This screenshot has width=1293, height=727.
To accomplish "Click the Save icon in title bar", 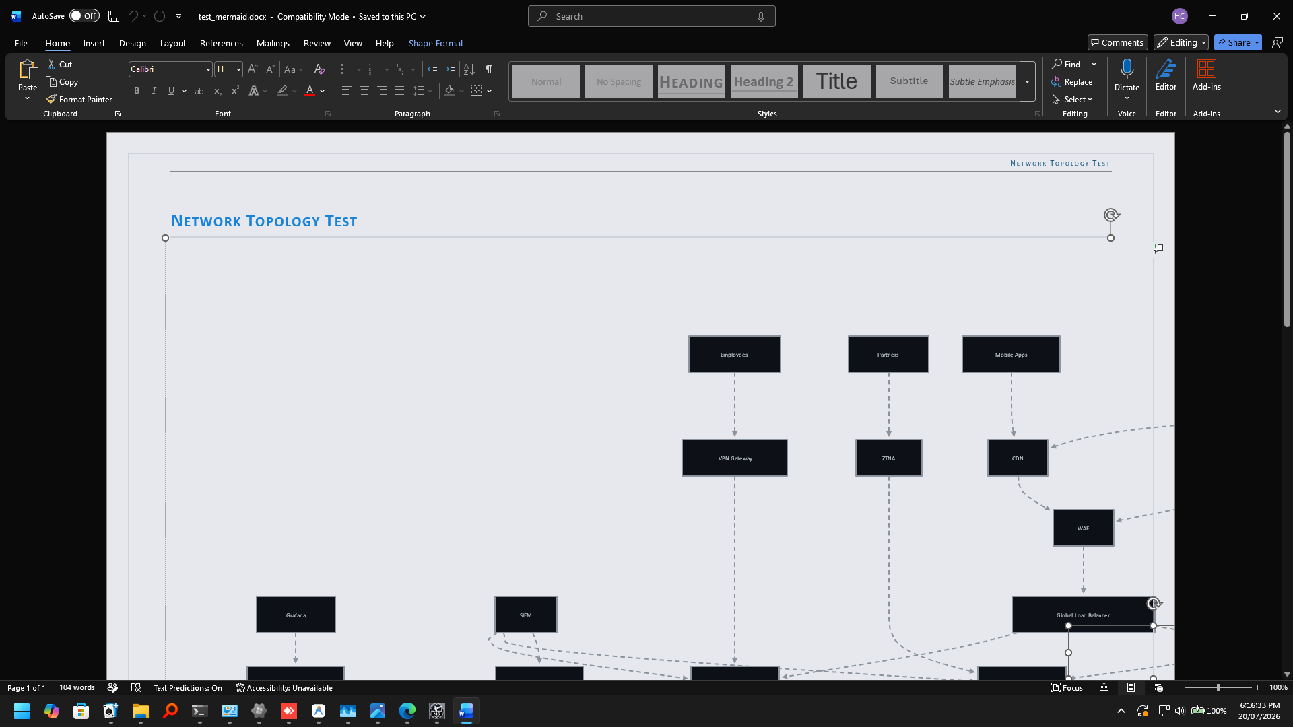I will pos(114,16).
